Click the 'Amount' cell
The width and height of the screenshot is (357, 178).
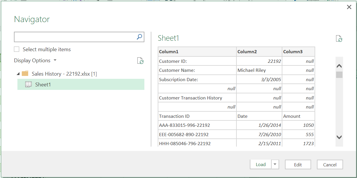tap(298, 116)
